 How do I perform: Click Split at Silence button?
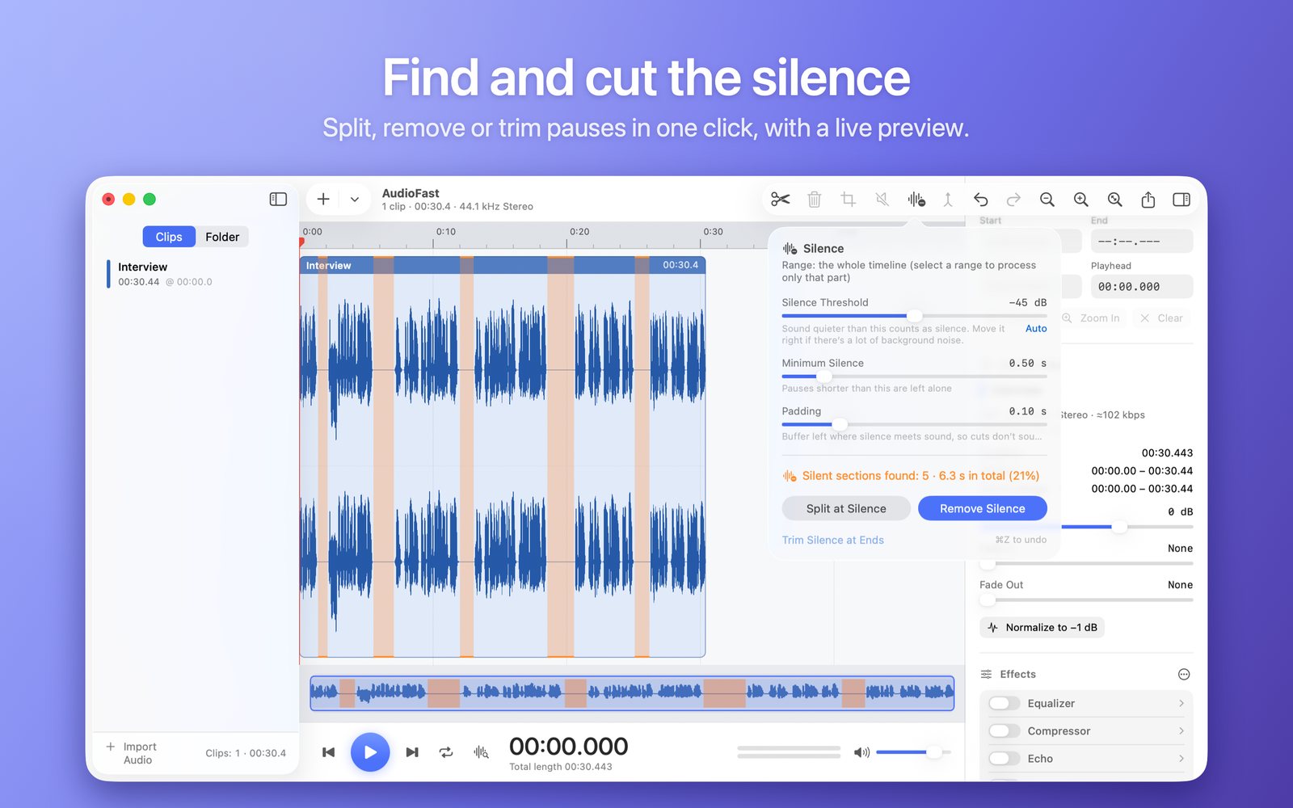tap(846, 508)
